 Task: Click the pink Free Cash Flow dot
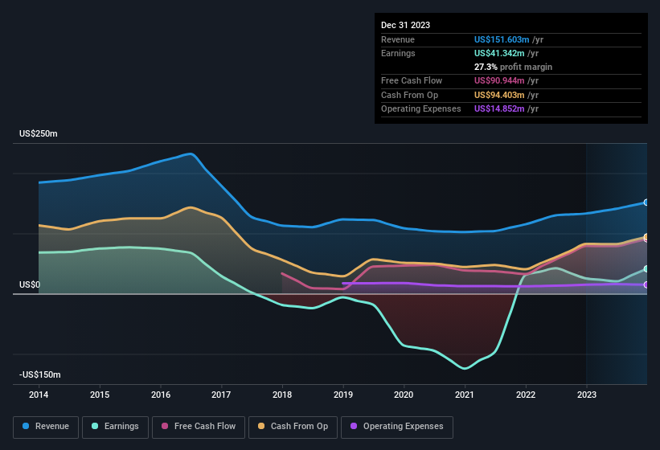[165, 426]
